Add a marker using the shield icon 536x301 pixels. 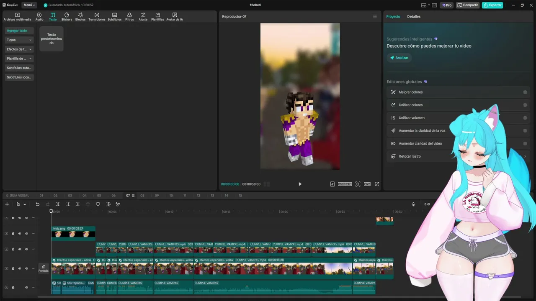click(x=98, y=204)
